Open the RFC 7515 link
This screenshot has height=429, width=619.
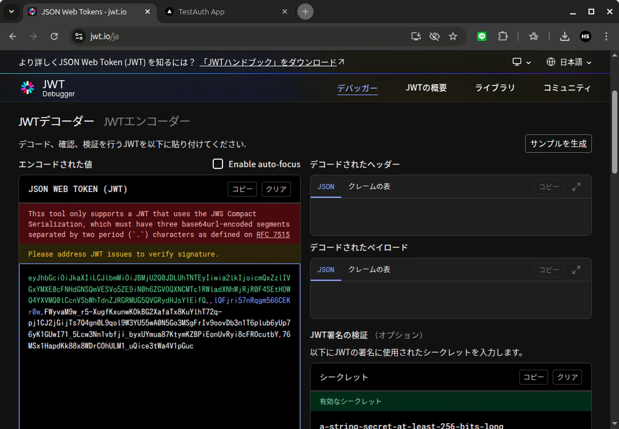pyautogui.click(x=273, y=235)
